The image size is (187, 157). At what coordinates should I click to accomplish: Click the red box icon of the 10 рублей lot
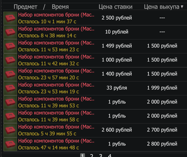click(x=10, y=32)
